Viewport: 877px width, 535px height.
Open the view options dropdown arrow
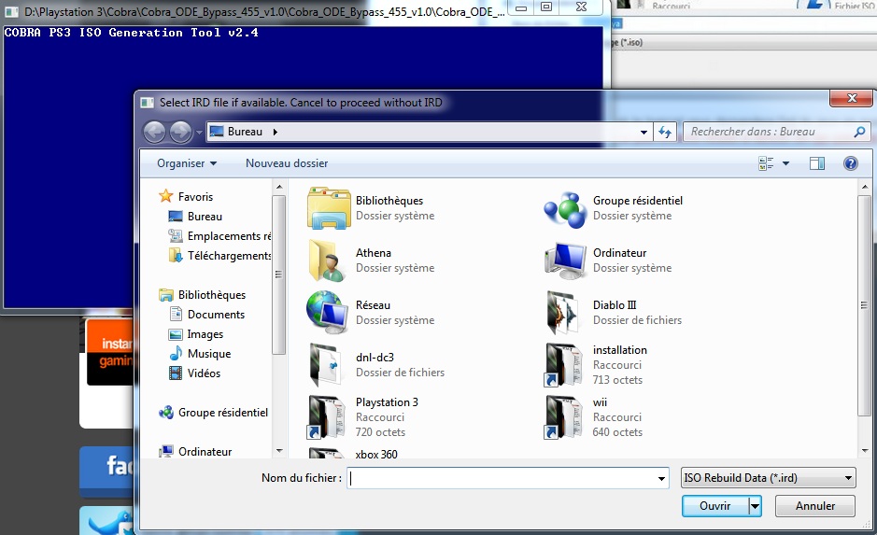click(x=785, y=163)
